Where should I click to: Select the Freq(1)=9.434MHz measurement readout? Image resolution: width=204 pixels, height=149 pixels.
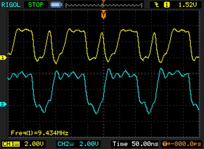coord(31,132)
